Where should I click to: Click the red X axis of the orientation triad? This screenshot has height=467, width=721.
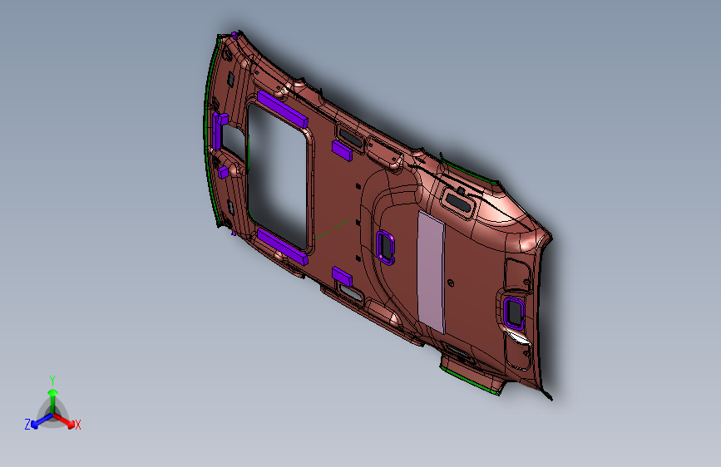click(64, 420)
